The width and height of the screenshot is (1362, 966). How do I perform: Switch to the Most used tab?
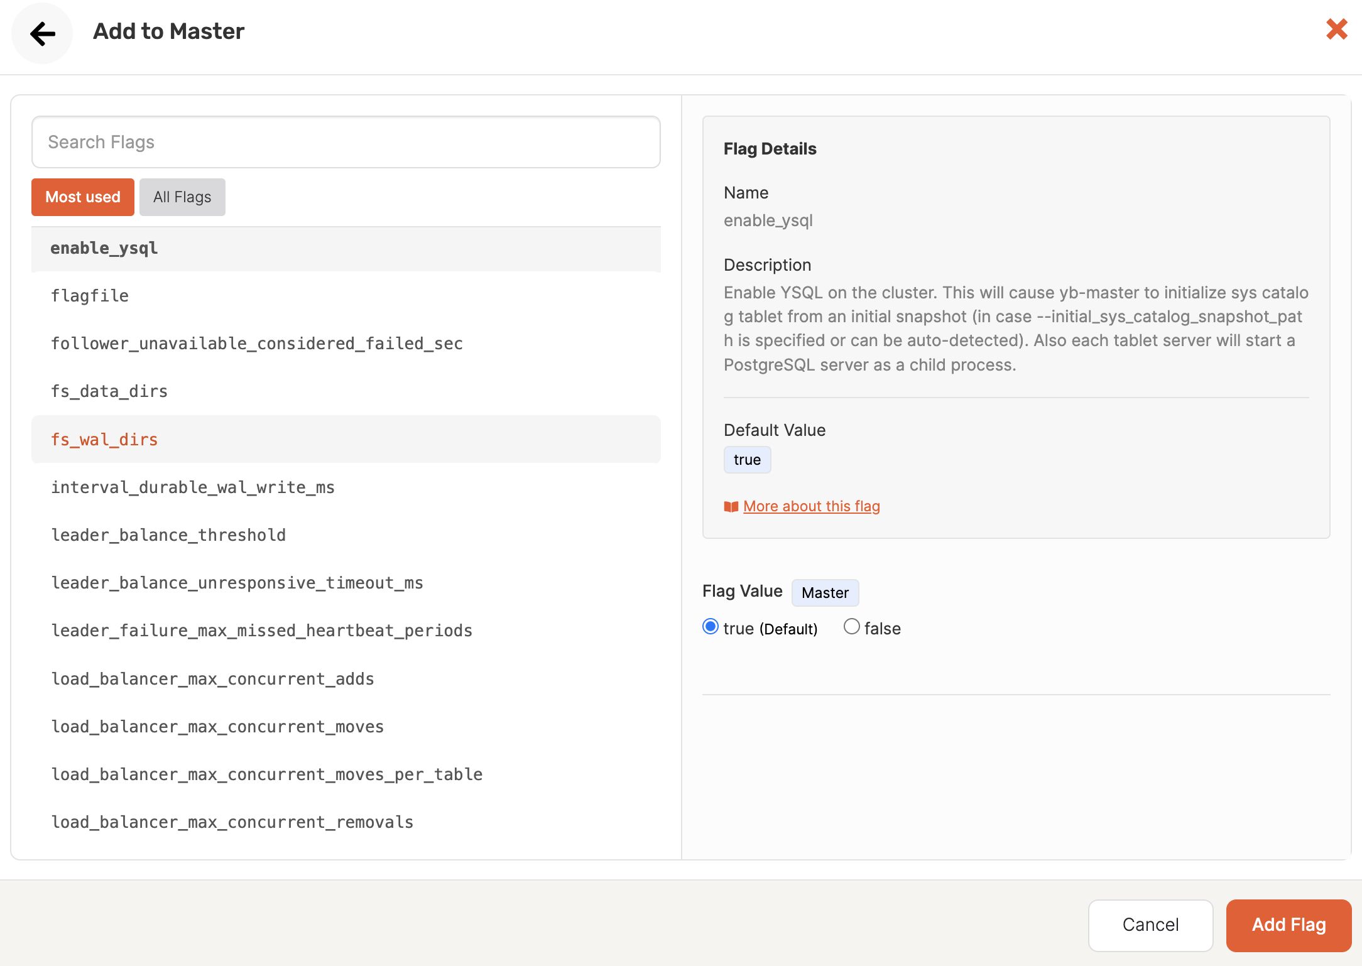coord(83,197)
